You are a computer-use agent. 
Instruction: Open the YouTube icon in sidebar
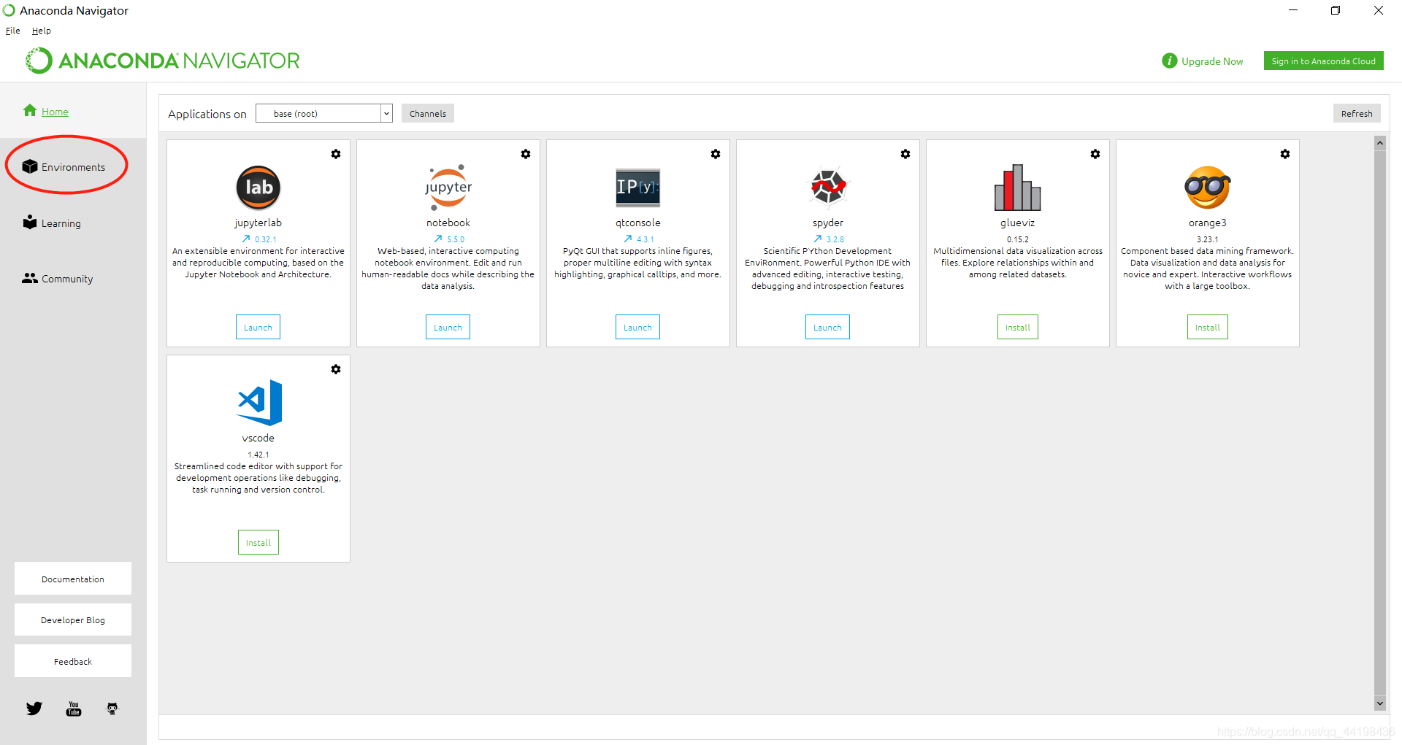74,709
